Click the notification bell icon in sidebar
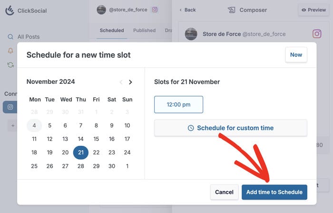 [10, 51]
